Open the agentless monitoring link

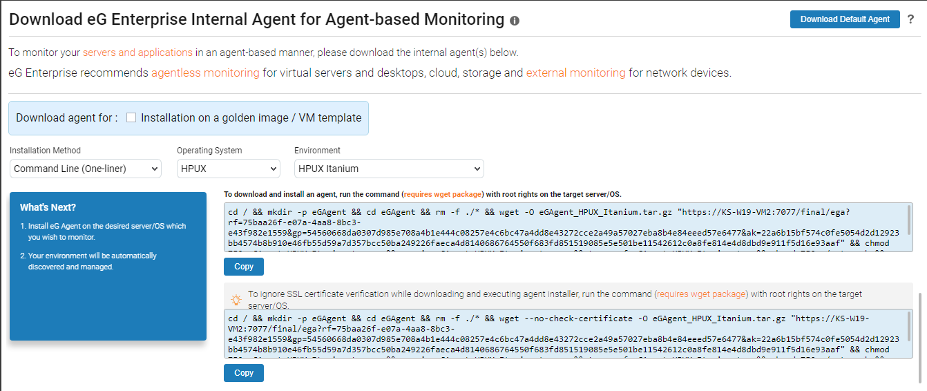click(x=205, y=73)
